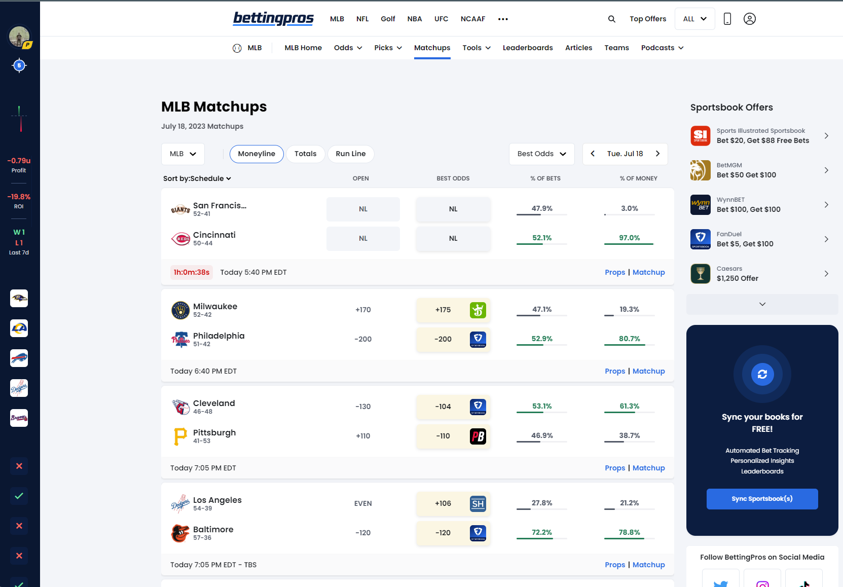Viewport: 843px width, 587px height.
Task: Click the Philadelphia Phillies team logo
Action: [180, 340]
